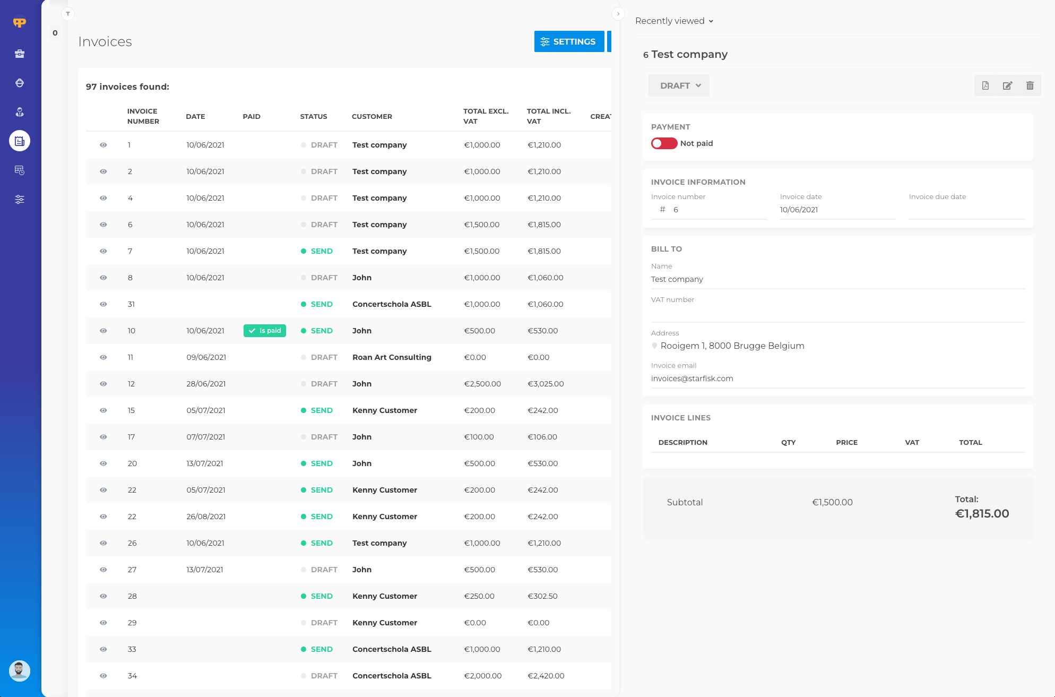Open the briefcase section in sidebar

(x=20, y=54)
